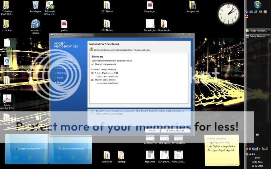The image size is (271, 169).
Task: Open Microsoft Office desktop shortcut
Action: [49, 6]
